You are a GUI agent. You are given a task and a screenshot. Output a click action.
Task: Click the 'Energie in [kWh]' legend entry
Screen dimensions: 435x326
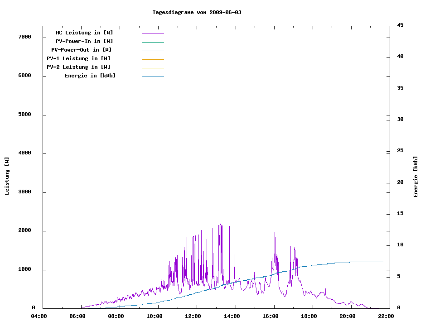90,76
